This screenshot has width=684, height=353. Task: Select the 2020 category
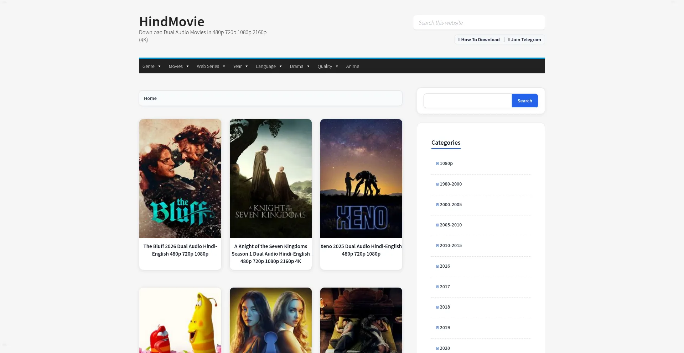pyautogui.click(x=445, y=348)
